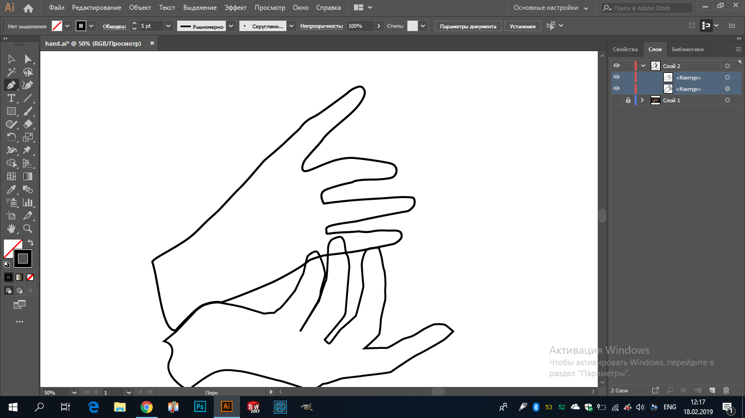Click the Параметры документа button
The width and height of the screenshot is (745, 418).
pos(468,26)
